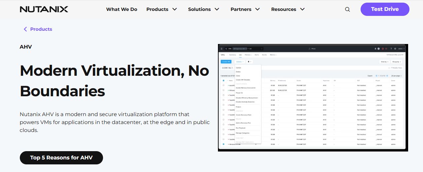Expand the Partners menu chevron
Image resolution: width=423 pixels, height=172 pixels.
pyautogui.click(x=258, y=9)
